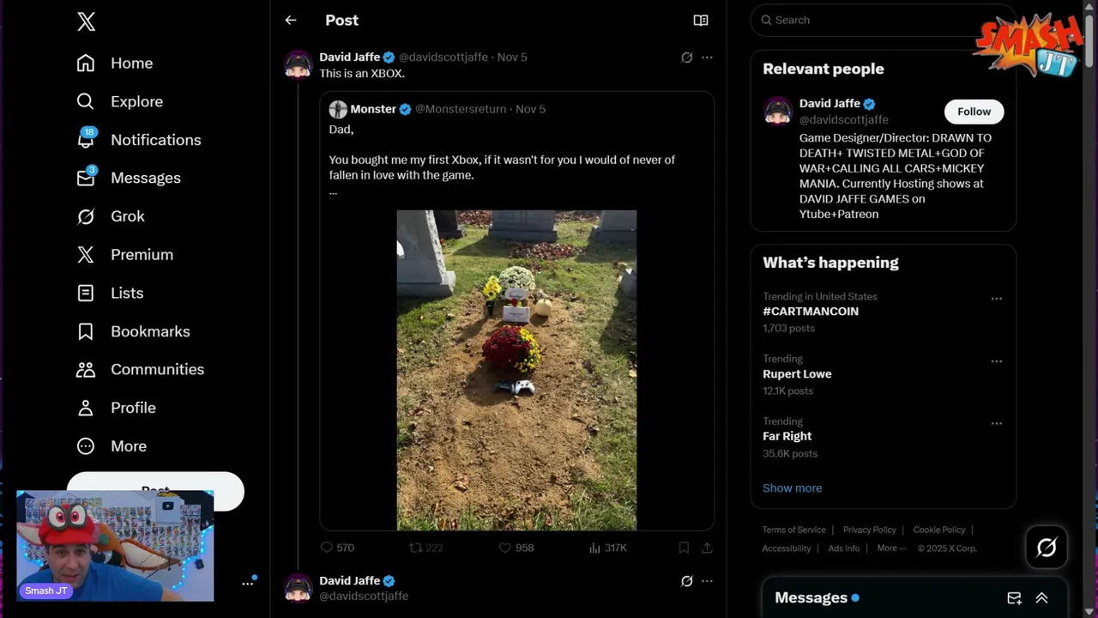
Task: Click the Search input field
Action: pos(884,20)
